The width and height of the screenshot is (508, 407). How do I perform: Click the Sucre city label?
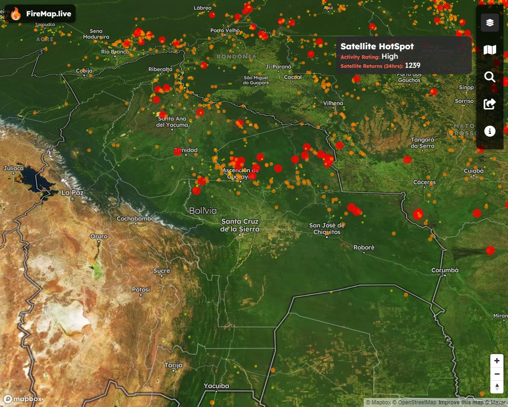[161, 271]
